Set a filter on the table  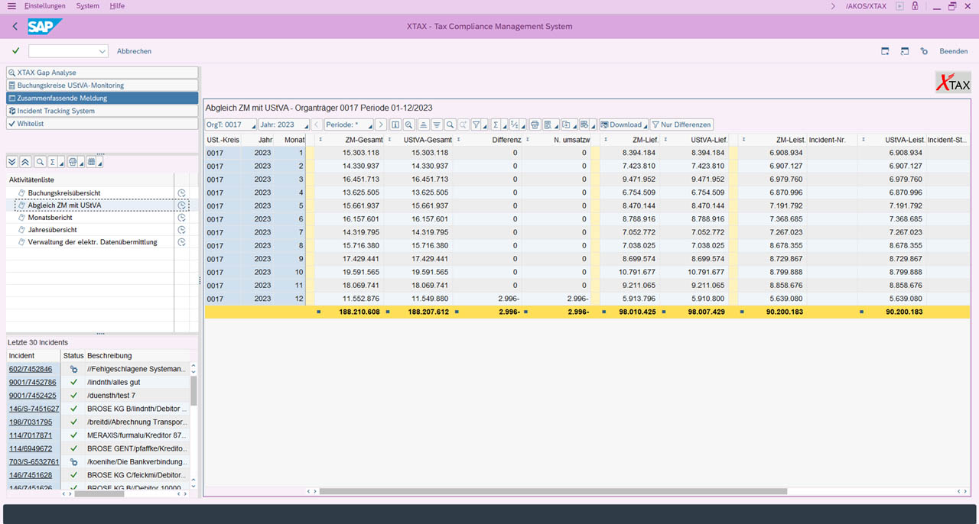point(476,125)
